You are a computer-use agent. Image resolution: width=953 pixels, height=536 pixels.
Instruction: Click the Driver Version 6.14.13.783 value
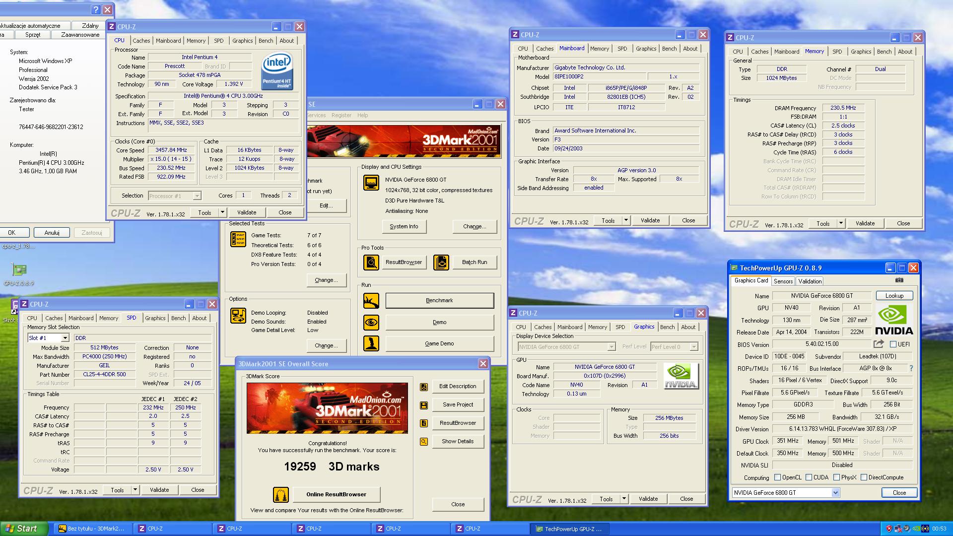coord(842,429)
